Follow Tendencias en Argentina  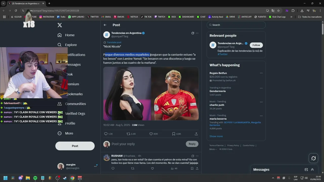(256, 45)
